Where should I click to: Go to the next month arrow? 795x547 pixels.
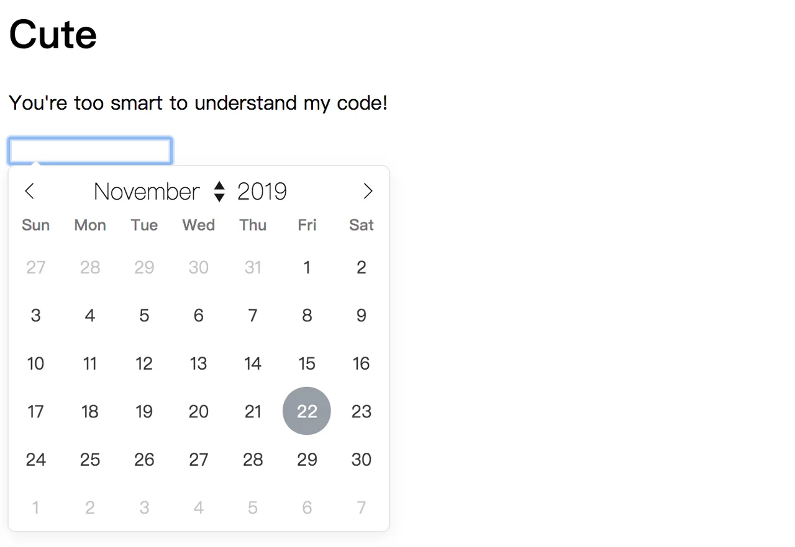(368, 191)
